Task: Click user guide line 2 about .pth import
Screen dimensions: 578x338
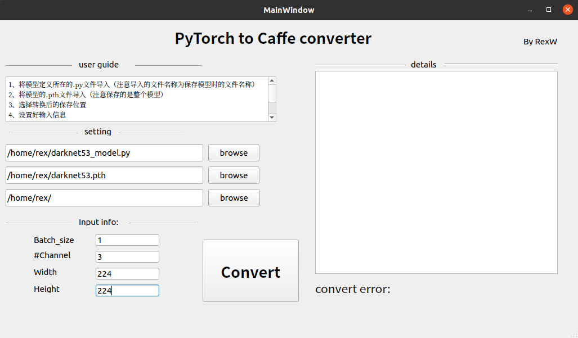Action: coord(86,94)
